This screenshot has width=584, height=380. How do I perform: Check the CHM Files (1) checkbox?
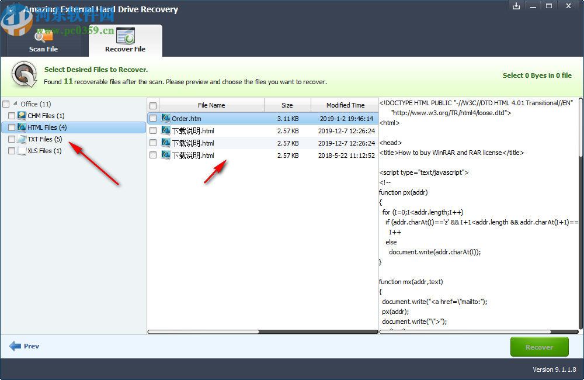click(12, 116)
